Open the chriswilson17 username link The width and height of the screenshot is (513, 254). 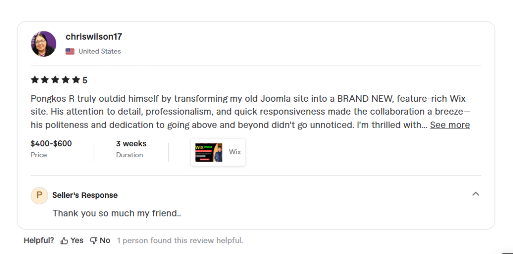pyautogui.click(x=94, y=37)
